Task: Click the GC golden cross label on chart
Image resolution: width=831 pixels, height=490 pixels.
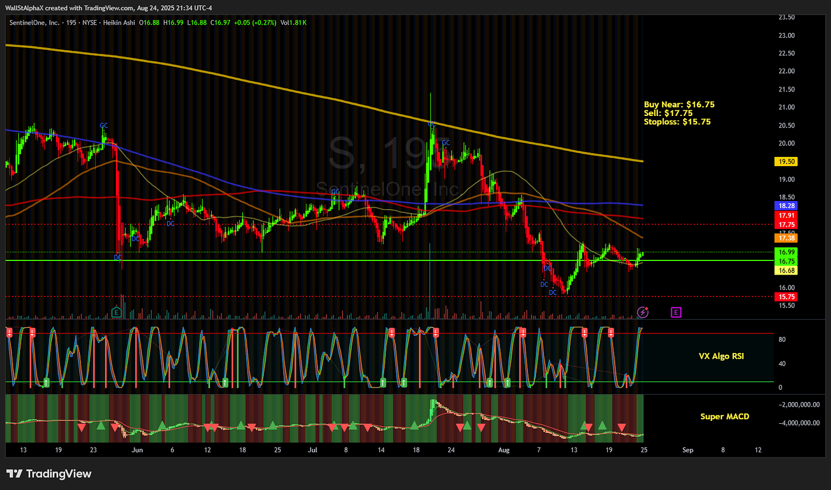Action: coord(104,125)
